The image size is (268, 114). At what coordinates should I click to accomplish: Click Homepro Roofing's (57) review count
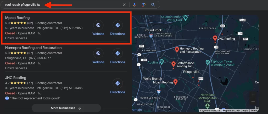(30, 53)
